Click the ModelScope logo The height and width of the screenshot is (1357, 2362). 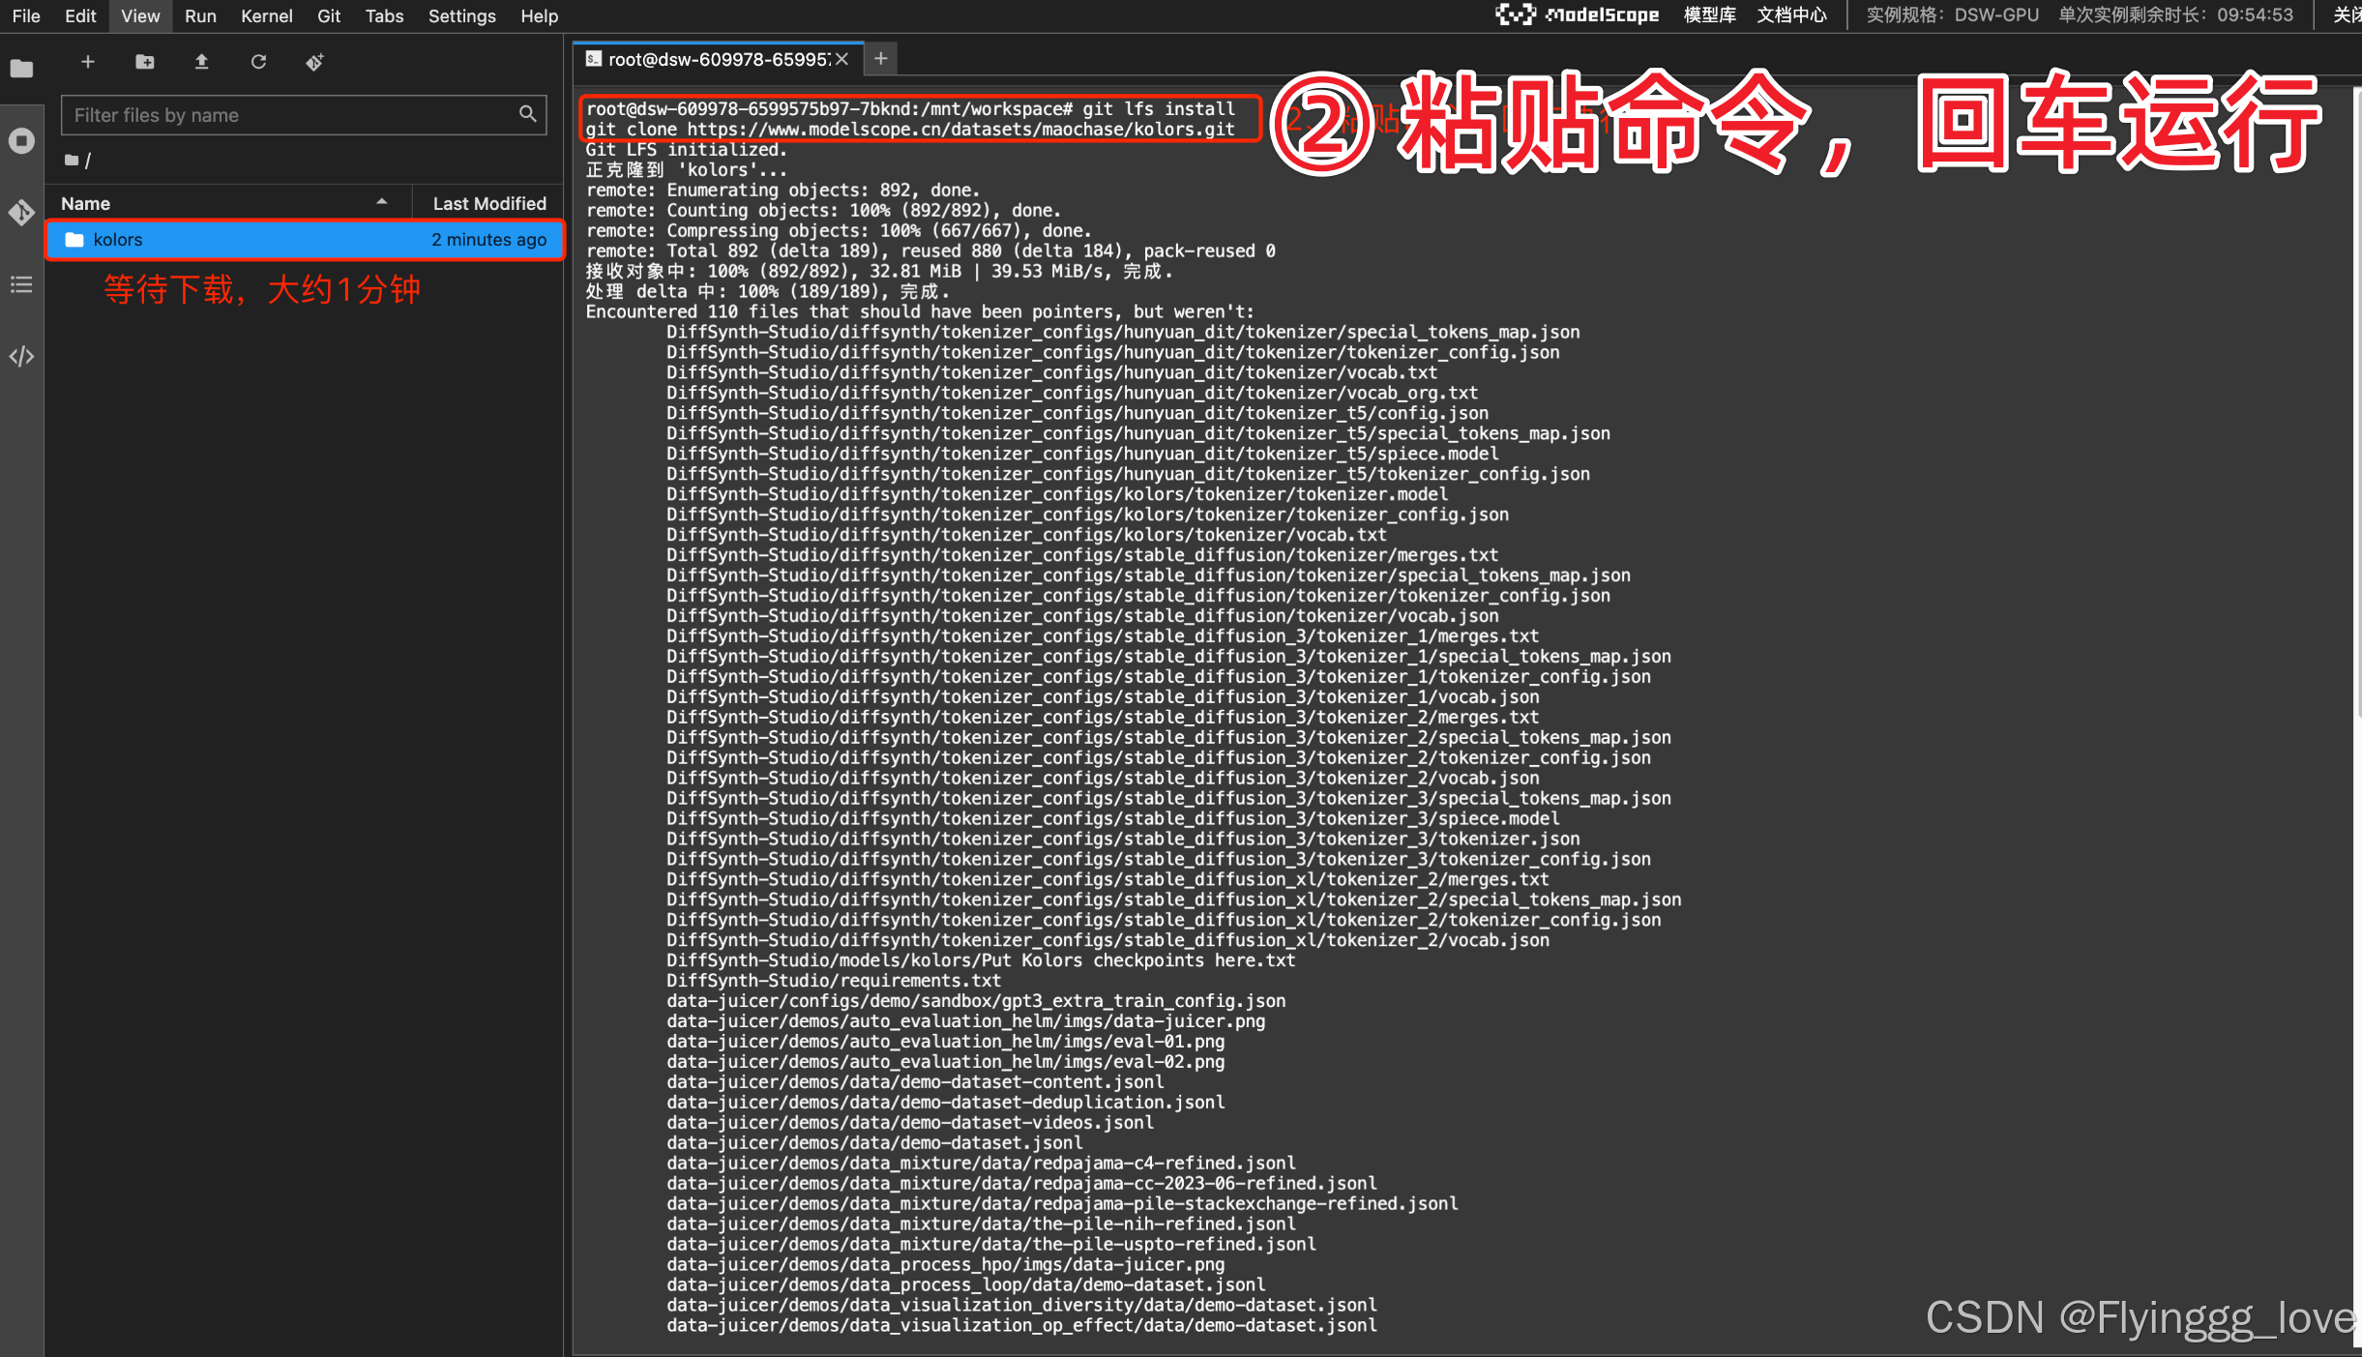click(x=1578, y=15)
